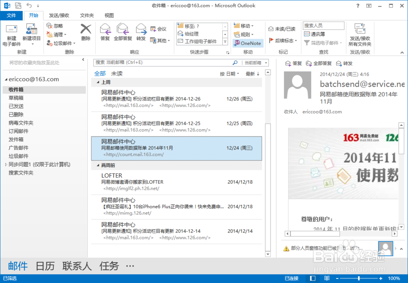
Task: Click the sender's contact photo in the people pane
Action: 386,248
